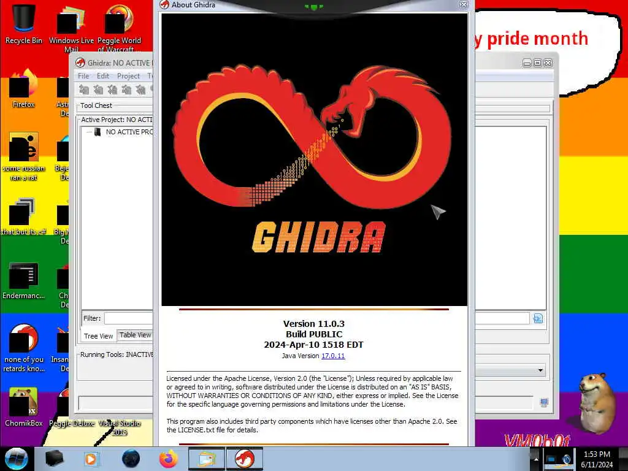The height and width of the screenshot is (471, 628).
Task: Click the second Ghidra toolbar icon under Edit
Action: click(x=98, y=90)
